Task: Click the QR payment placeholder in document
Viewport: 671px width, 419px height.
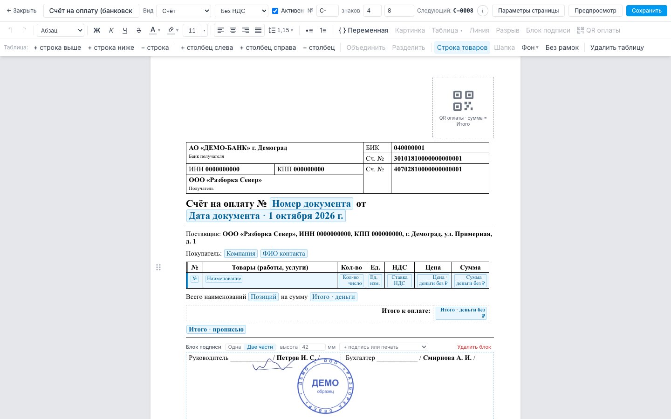Action: pos(463,108)
